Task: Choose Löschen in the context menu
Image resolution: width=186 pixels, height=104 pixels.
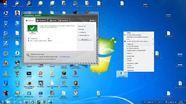Action: click(x=139, y=66)
